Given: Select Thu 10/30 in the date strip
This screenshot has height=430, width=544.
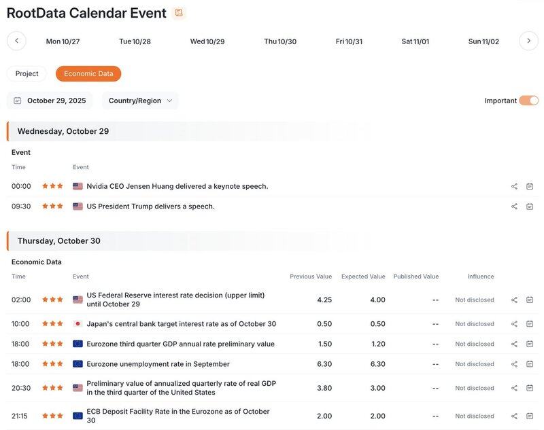Looking at the screenshot, I should [x=280, y=41].
